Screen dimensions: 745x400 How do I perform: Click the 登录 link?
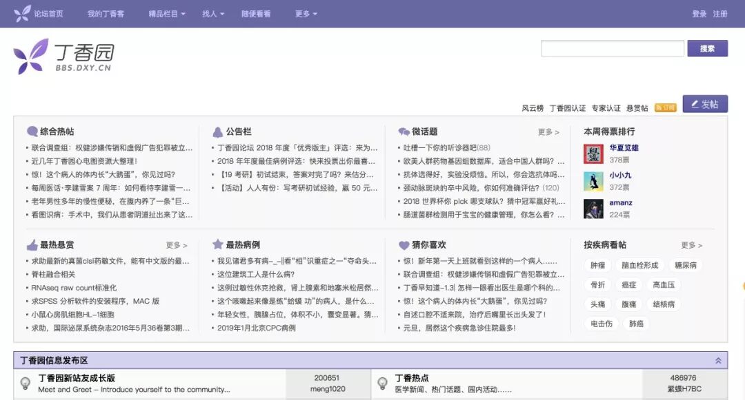click(699, 14)
